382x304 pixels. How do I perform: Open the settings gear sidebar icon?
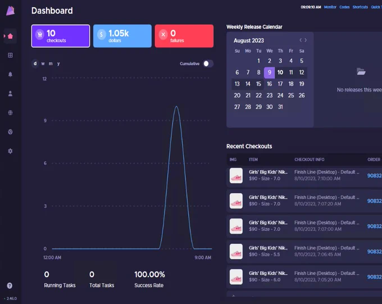click(x=10, y=151)
